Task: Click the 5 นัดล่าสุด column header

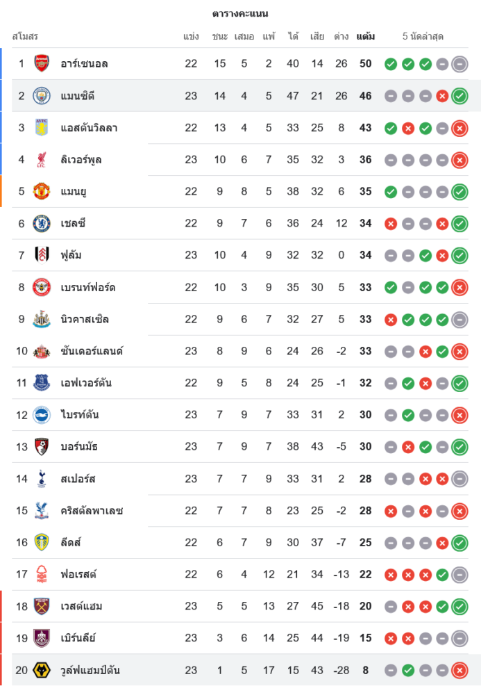Action: tap(423, 36)
